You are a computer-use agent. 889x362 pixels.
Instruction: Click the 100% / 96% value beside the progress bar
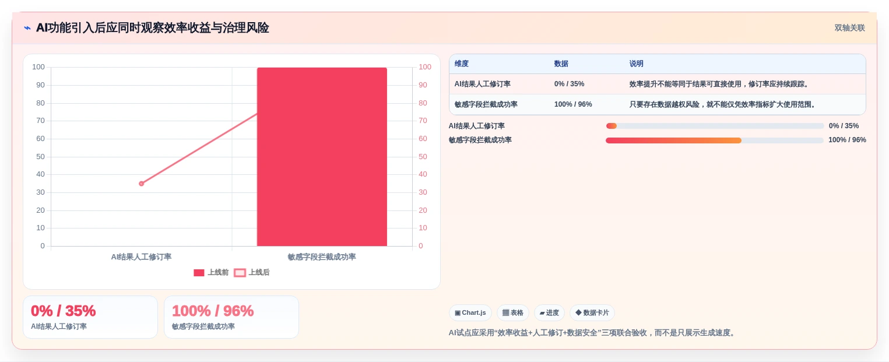click(847, 140)
